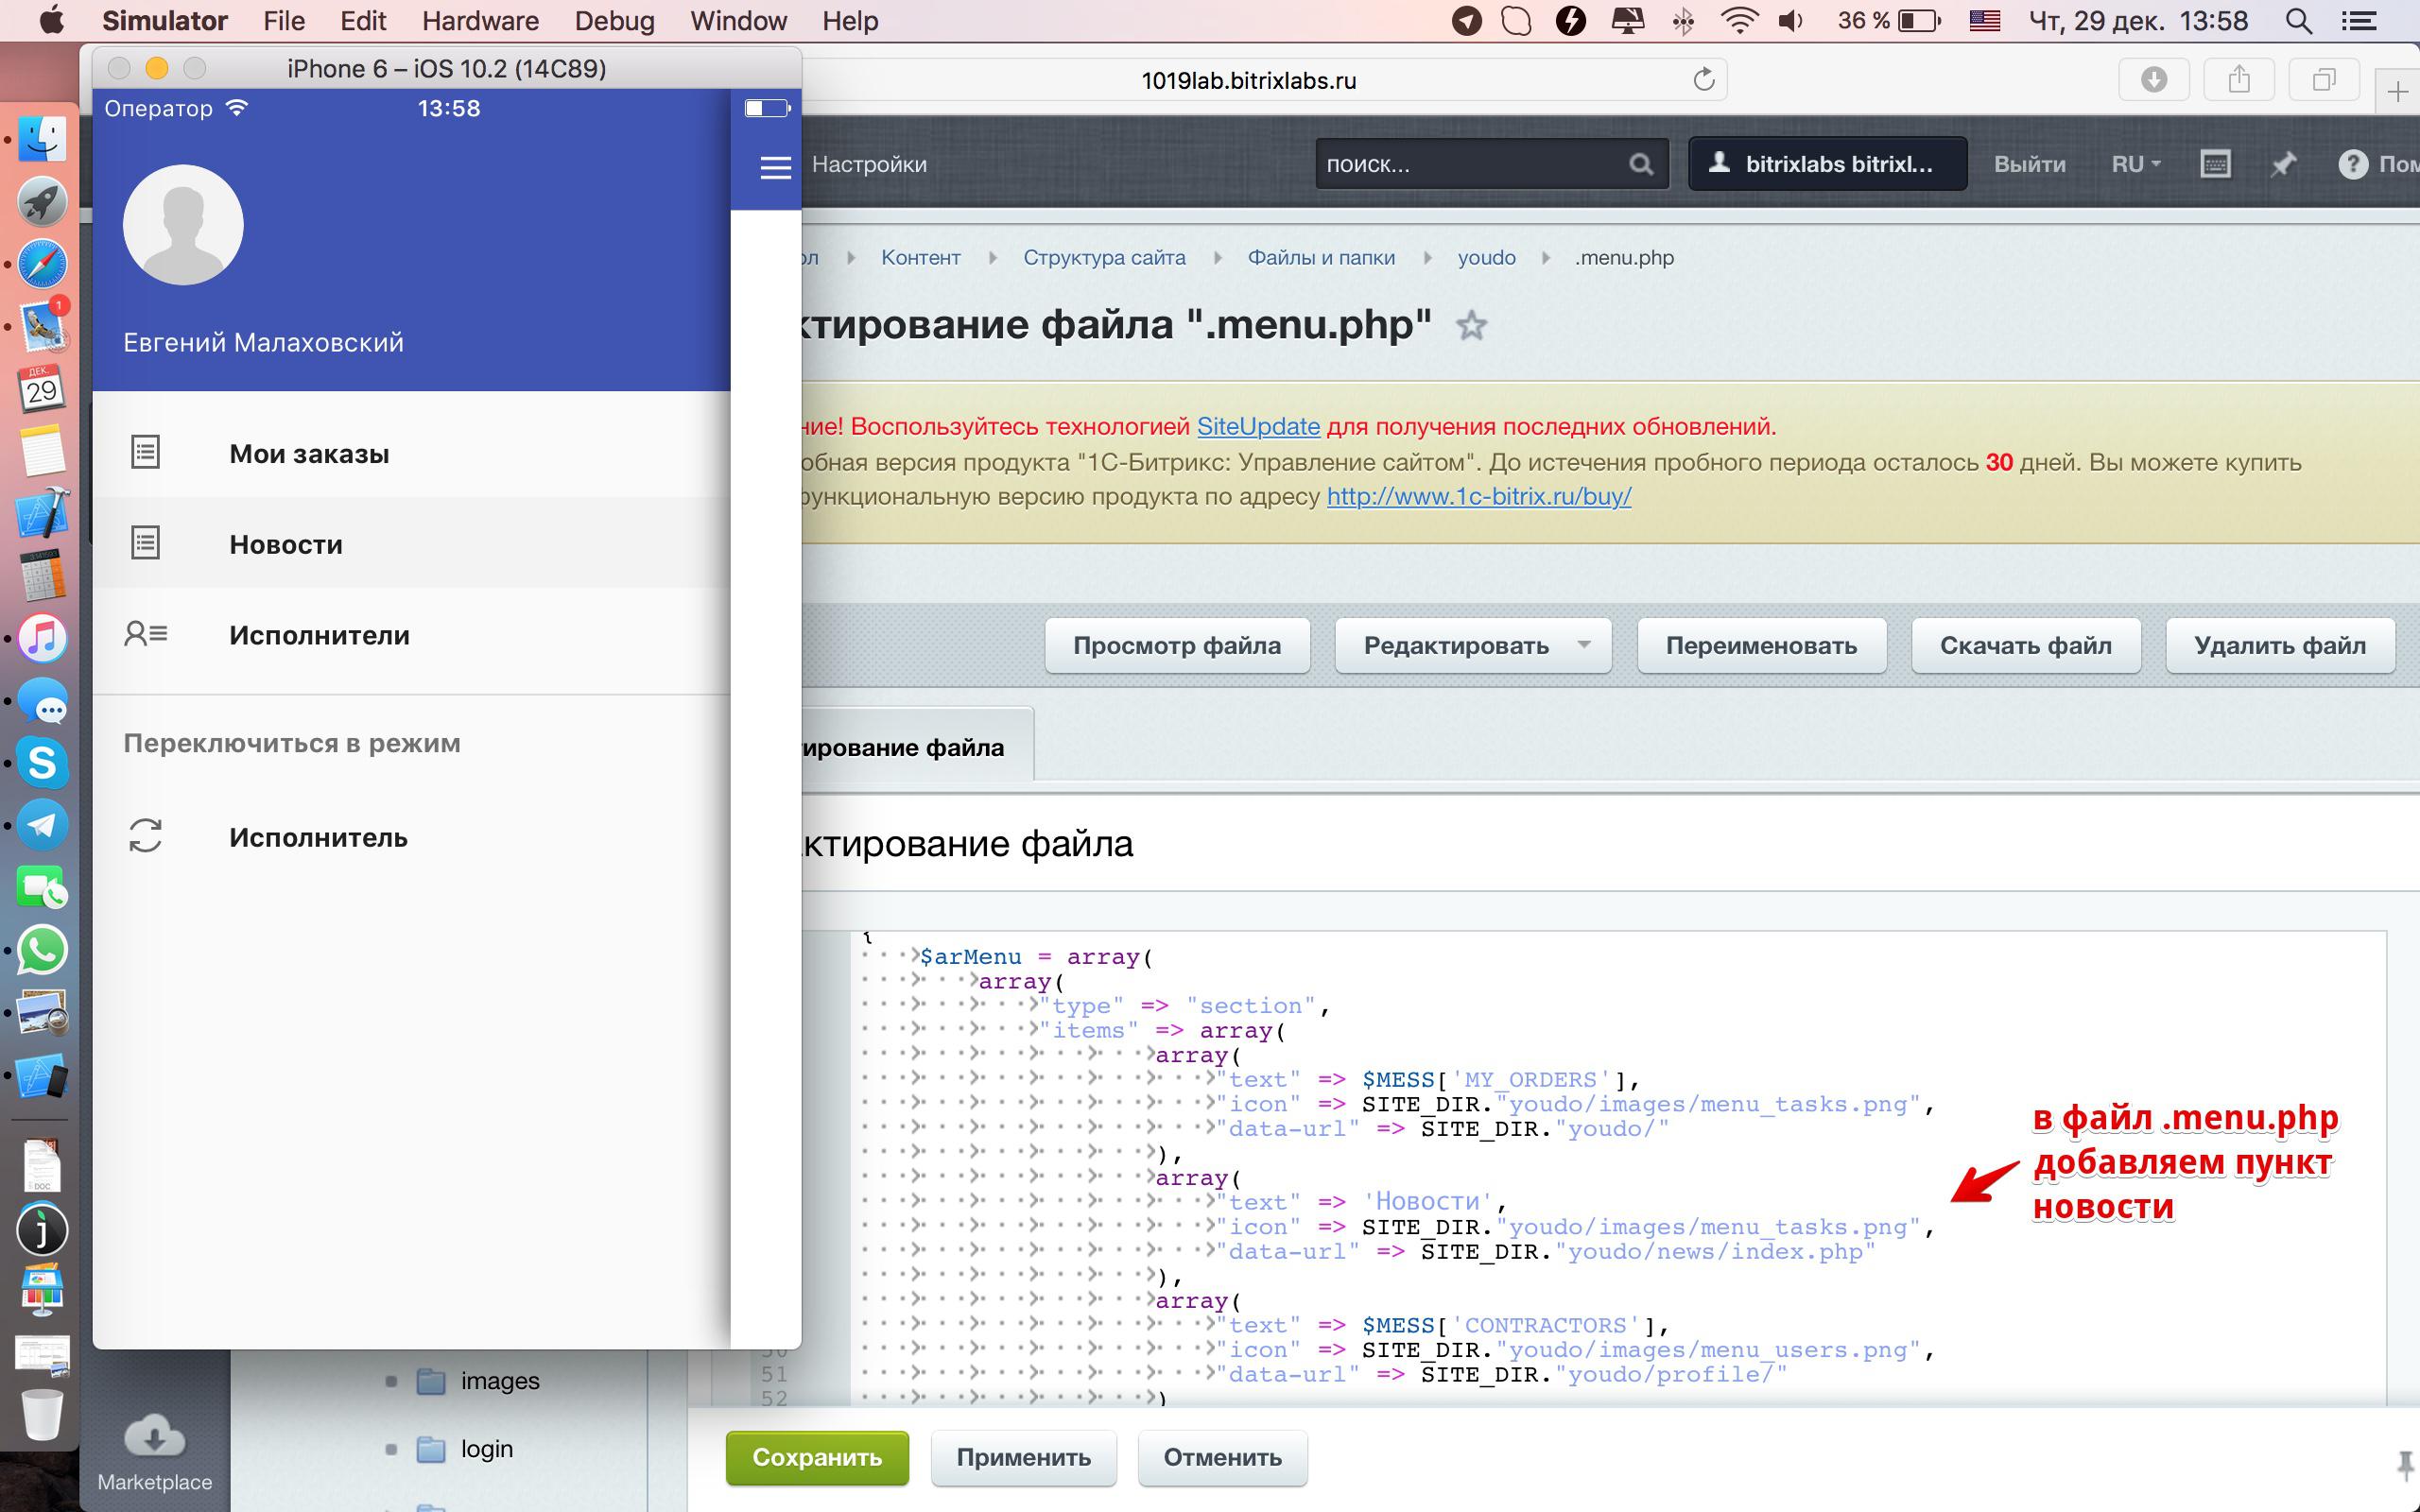The height and width of the screenshot is (1512, 2420).
Task: Click Safari share button
Action: [2239, 79]
